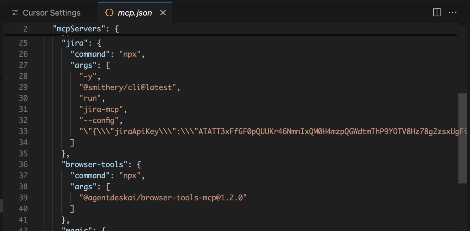Click the "-y" argument string

[88, 76]
